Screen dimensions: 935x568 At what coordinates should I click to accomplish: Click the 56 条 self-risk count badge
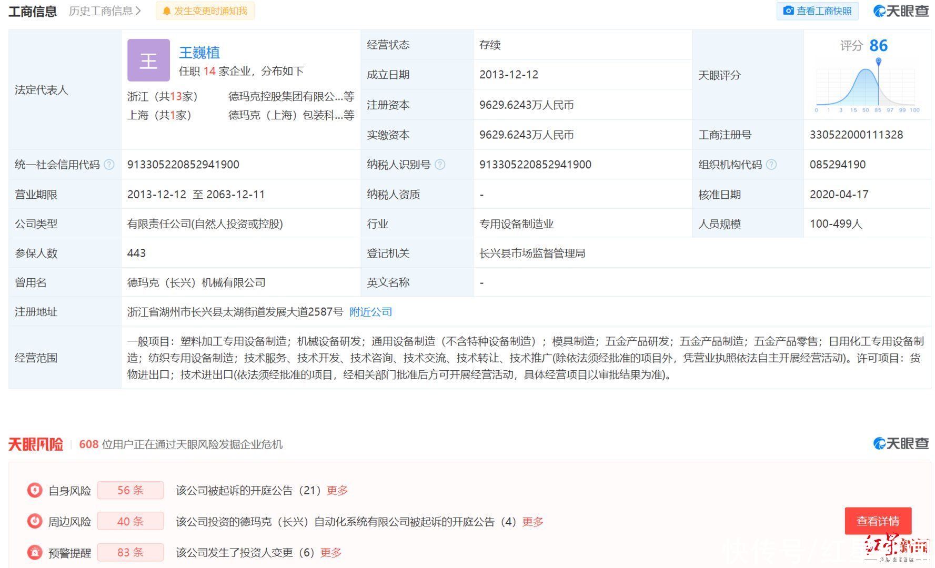tap(130, 490)
